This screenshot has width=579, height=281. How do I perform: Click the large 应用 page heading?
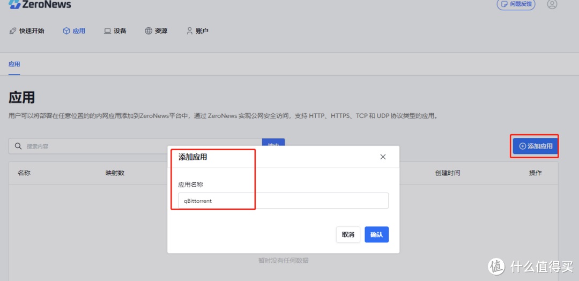[x=22, y=98]
